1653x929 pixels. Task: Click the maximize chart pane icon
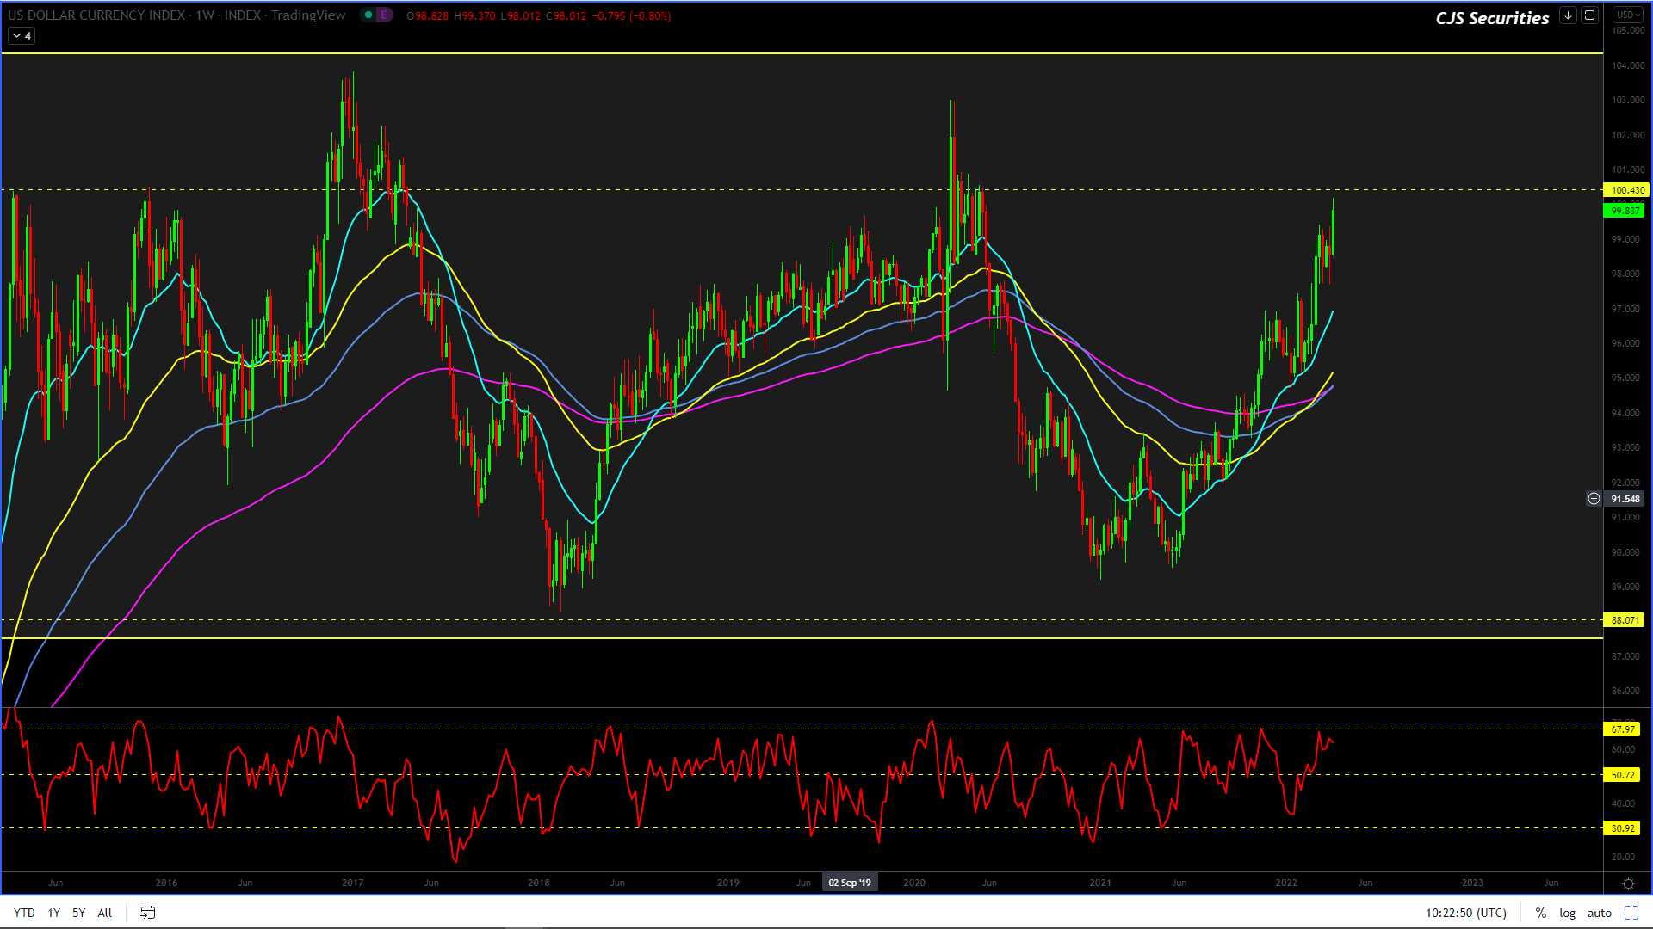click(x=1589, y=15)
